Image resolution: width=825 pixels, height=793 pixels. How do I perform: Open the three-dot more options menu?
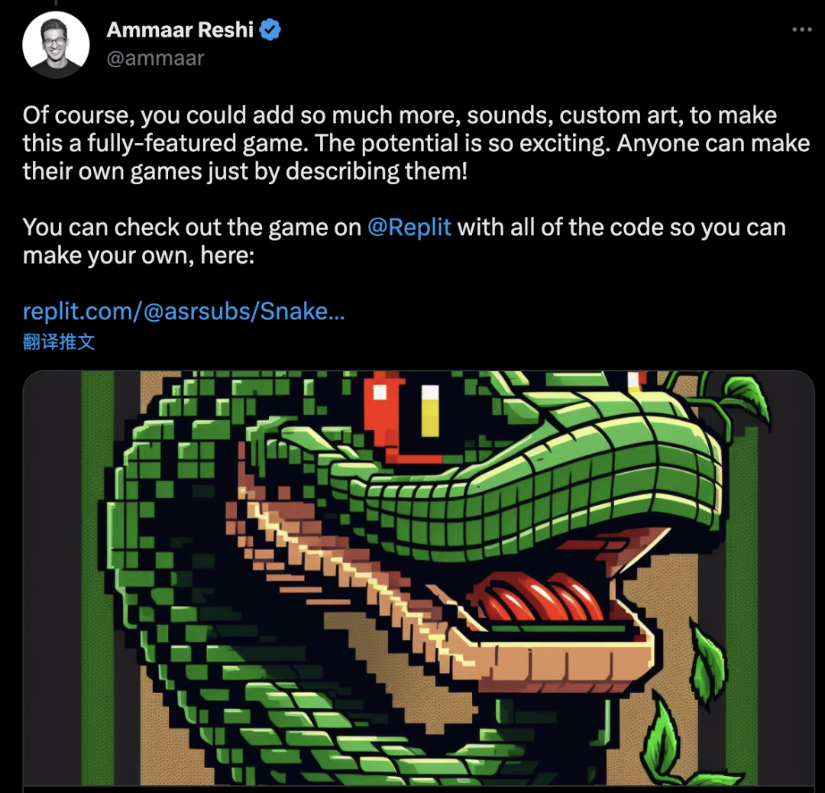[802, 30]
